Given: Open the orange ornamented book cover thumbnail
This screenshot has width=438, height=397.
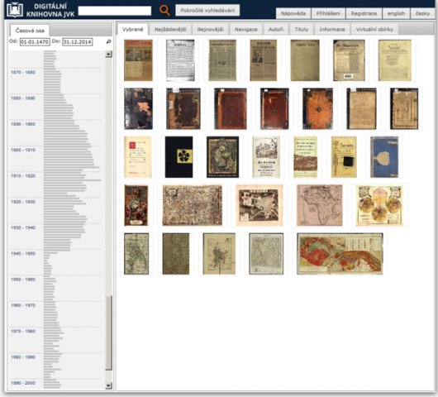Looking at the screenshot, I should pyautogui.click(x=317, y=108).
